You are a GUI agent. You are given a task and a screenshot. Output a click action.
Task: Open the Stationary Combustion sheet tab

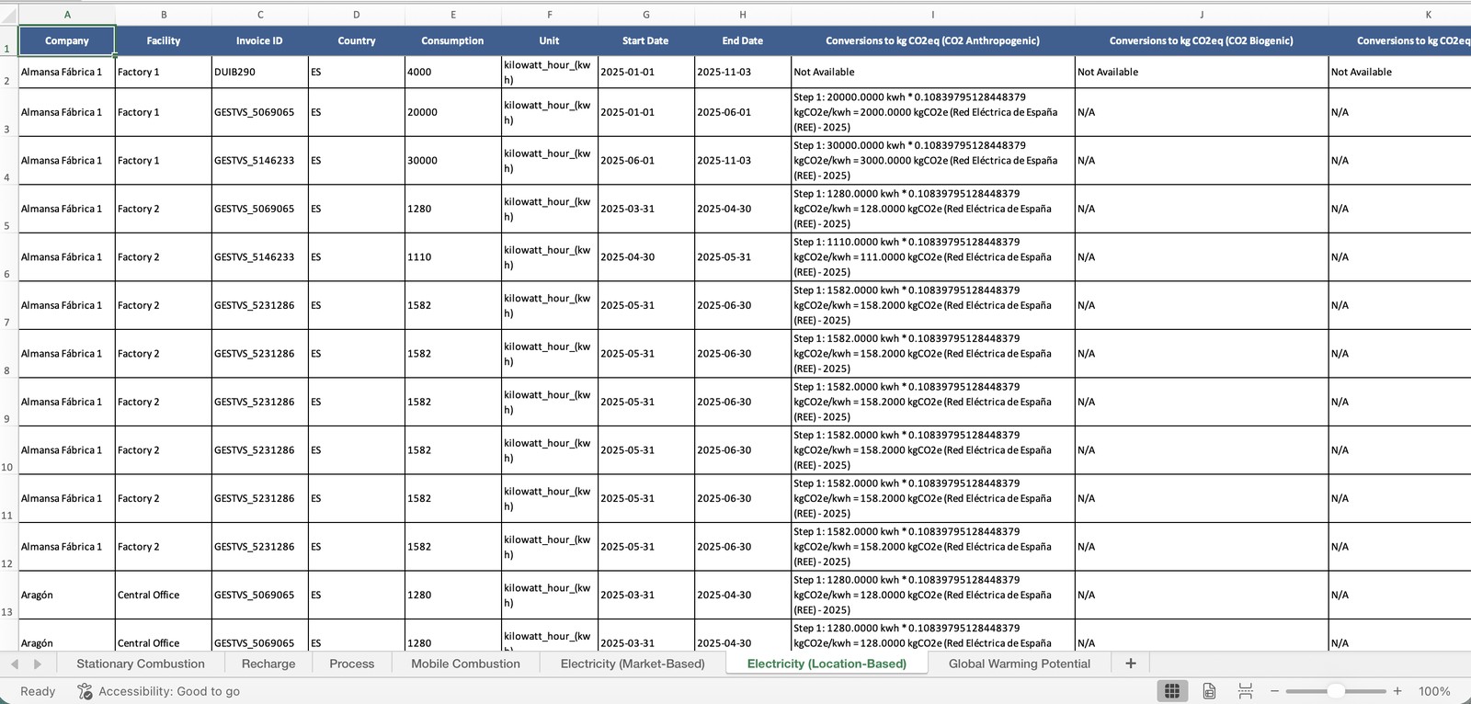click(x=141, y=664)
